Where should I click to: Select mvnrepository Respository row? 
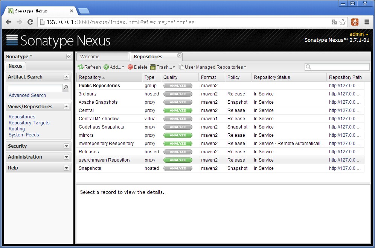[x=220, y=144]
